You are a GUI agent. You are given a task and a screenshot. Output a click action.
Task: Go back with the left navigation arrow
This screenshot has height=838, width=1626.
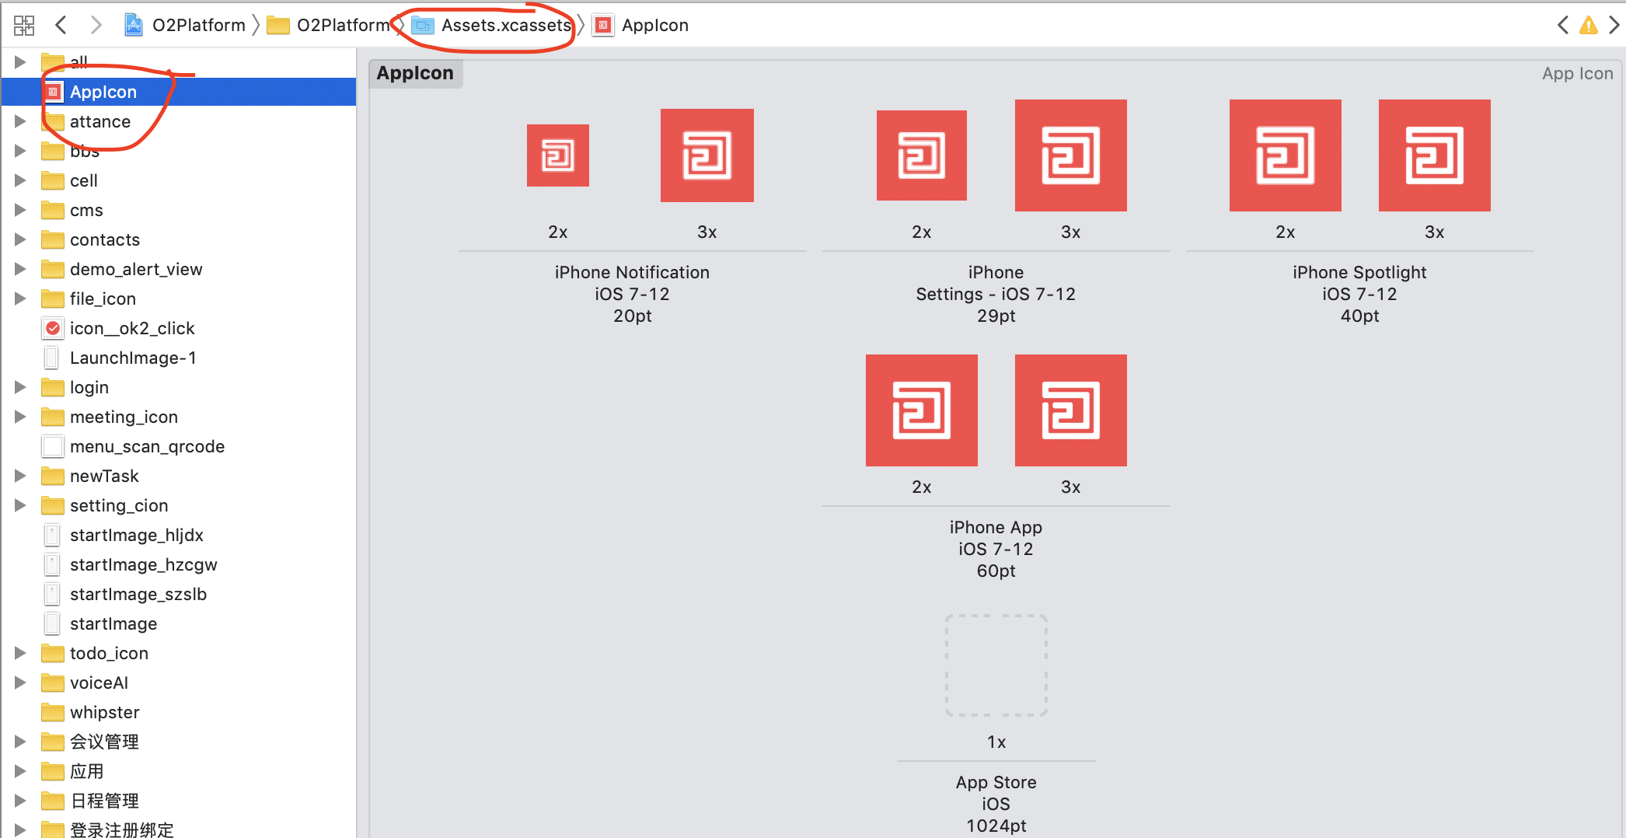click(61, 26)
